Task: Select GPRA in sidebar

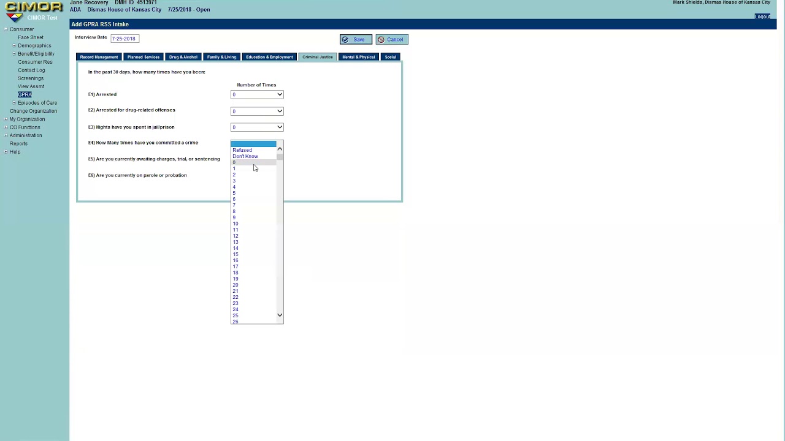Action: pos(25,95)
